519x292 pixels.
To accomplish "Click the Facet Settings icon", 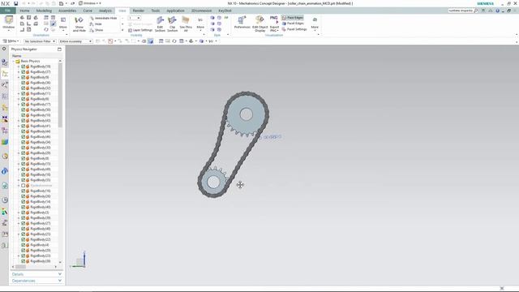I will point(284,29).
